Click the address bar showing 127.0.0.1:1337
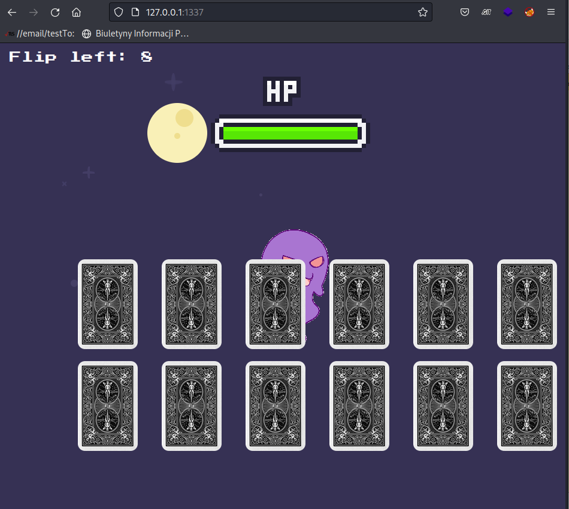This screenshot has width=569, height=509. (270, 12)
